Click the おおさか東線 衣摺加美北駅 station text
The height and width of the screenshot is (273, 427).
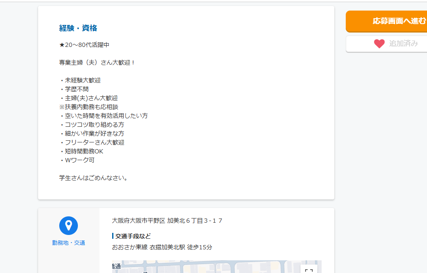click(x=162, y=247)
